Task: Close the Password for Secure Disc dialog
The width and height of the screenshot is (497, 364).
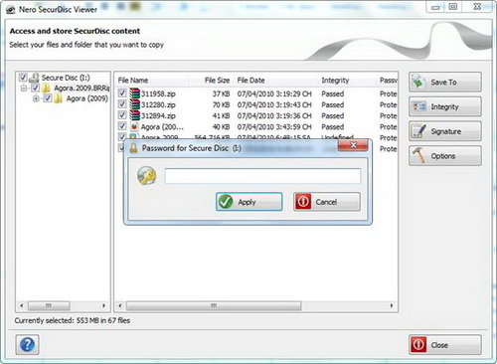Action: (353, 145)
